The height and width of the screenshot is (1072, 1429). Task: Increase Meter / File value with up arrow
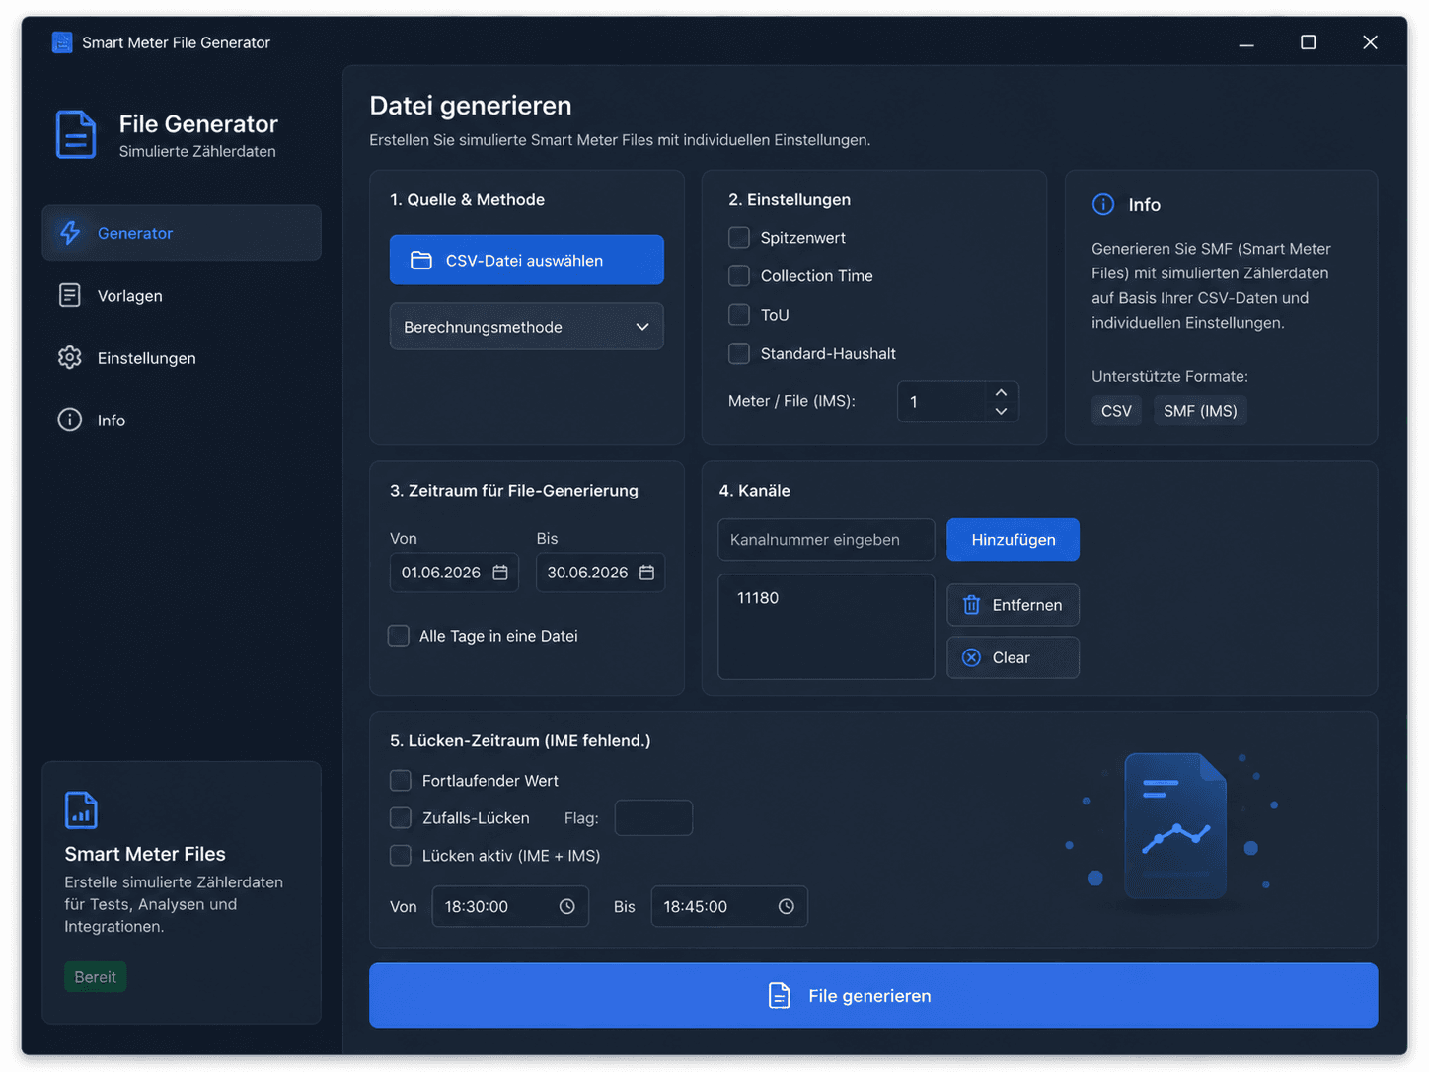[x=1001, y=392]
